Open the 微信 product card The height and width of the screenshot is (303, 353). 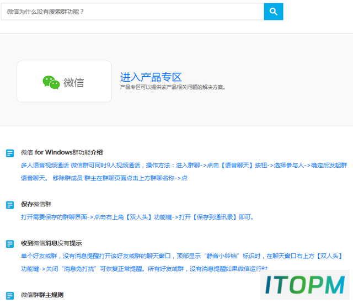click(x=64, y=82)
